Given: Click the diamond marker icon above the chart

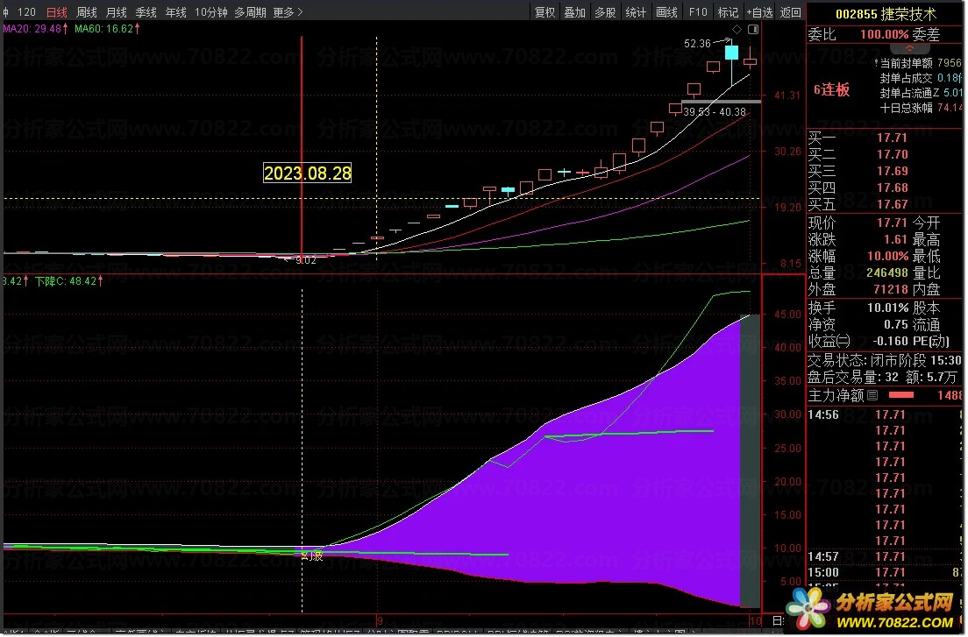Looking at the screenshot, I should tap(737, 30).
